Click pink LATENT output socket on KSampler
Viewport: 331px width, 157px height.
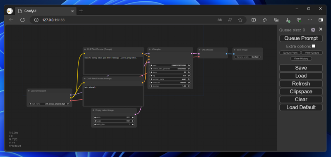pyautogui.click(x=192, y=54)
